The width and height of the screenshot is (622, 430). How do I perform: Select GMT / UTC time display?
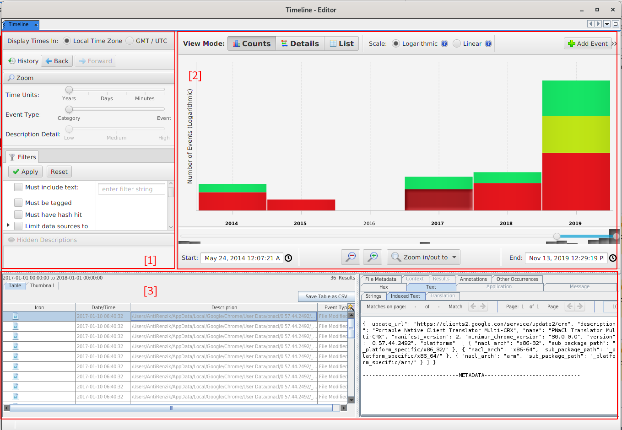[130, 41]
